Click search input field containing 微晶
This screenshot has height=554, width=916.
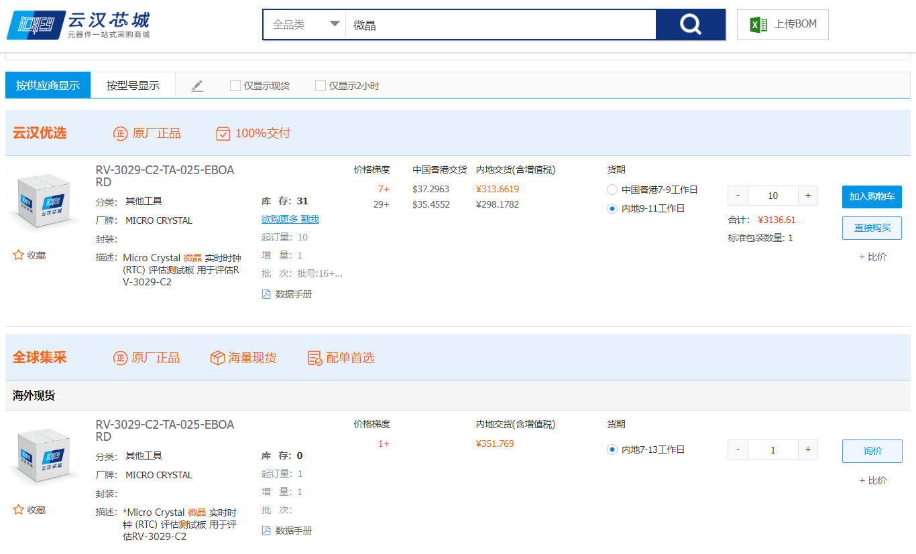pos(500,25)
